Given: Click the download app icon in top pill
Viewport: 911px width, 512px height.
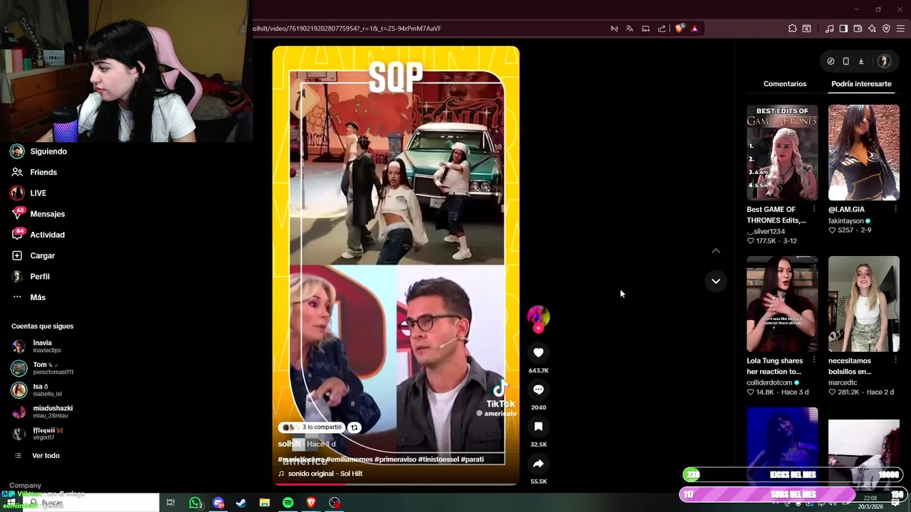Looking at the screenshot, I should pyautogui.click(x=860, y=61).
